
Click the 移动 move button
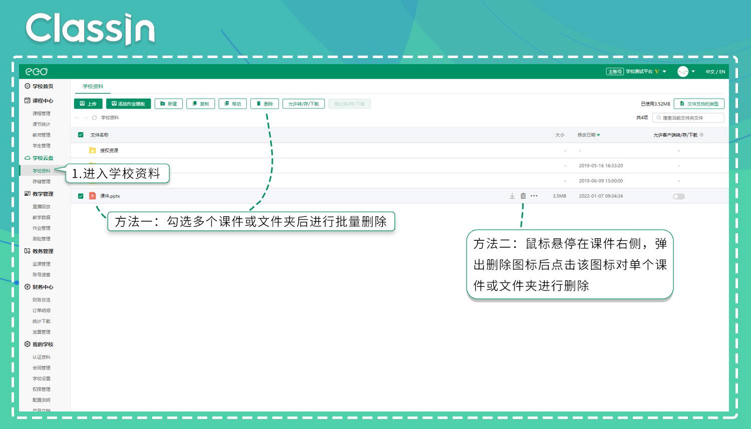pyautogui.click(x=233, y=104)
